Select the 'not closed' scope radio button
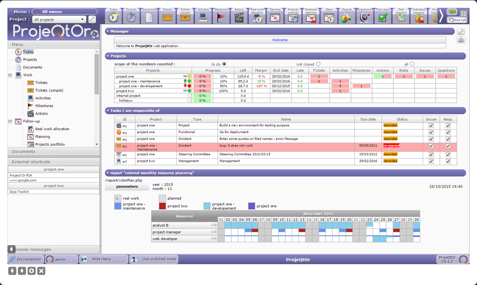Screen dimensions: 477x285 (x=318, y=64)
